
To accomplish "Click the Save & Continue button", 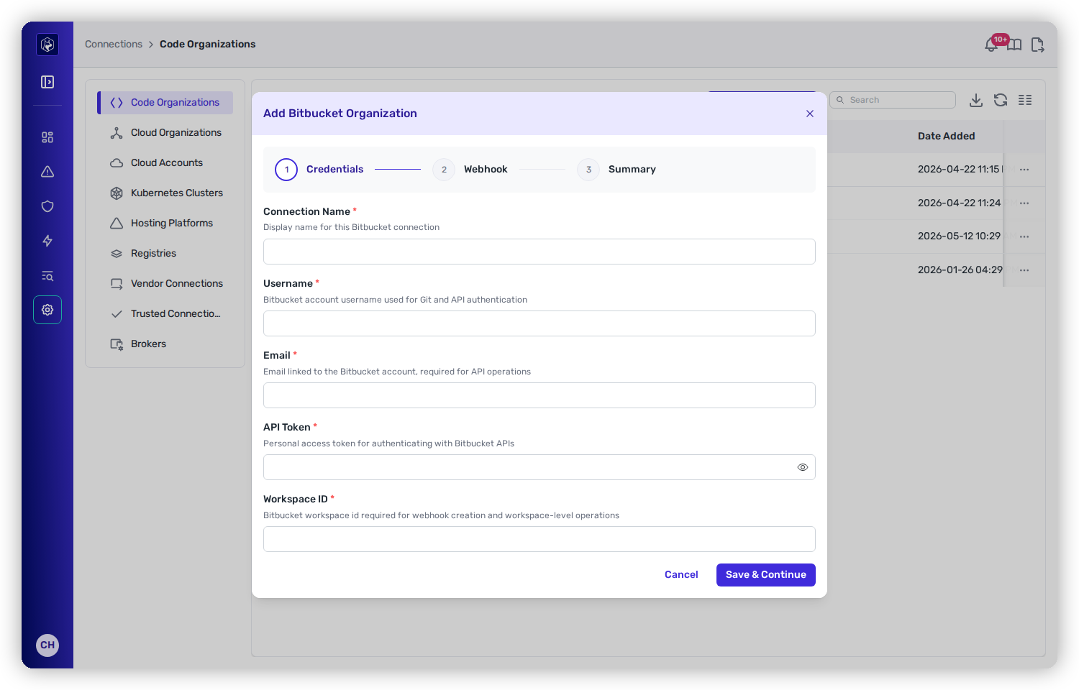I will coord(766,575).
